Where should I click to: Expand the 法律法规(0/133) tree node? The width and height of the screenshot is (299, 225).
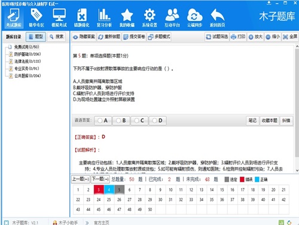pyautogui.click(x=28, y=61)
